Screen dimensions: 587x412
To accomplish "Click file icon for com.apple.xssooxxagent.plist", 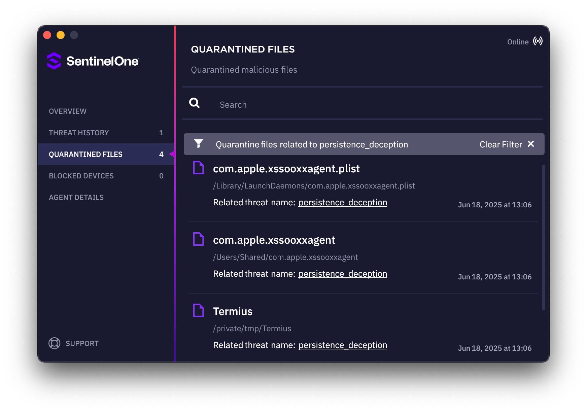I will click(x=198, y=168).
